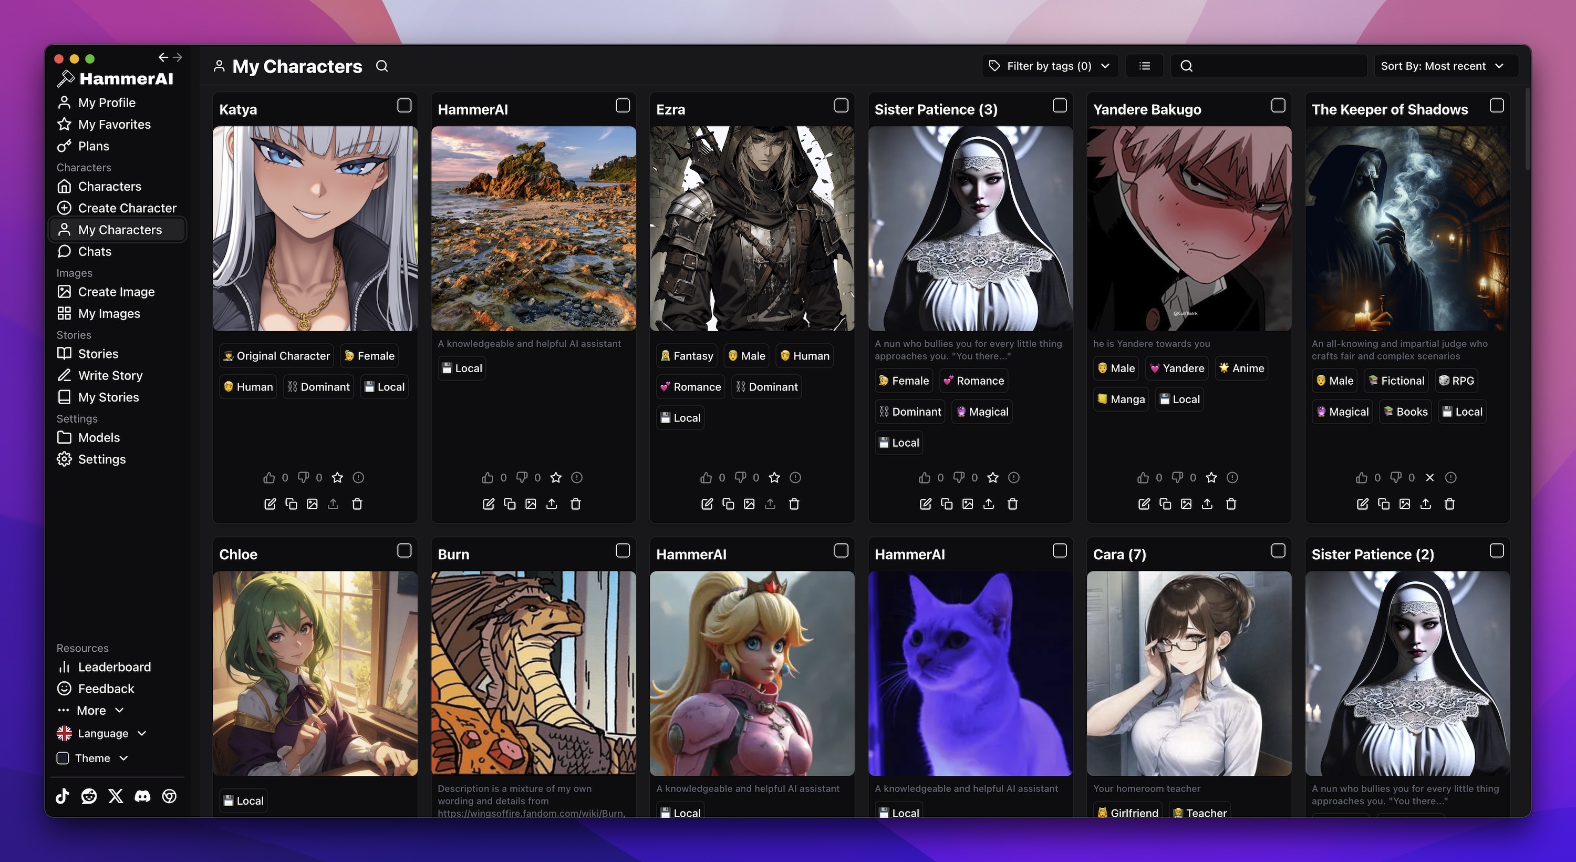1576x862 pixels.
Task: Click the Original Character tag on Katya
Action: 276,356
